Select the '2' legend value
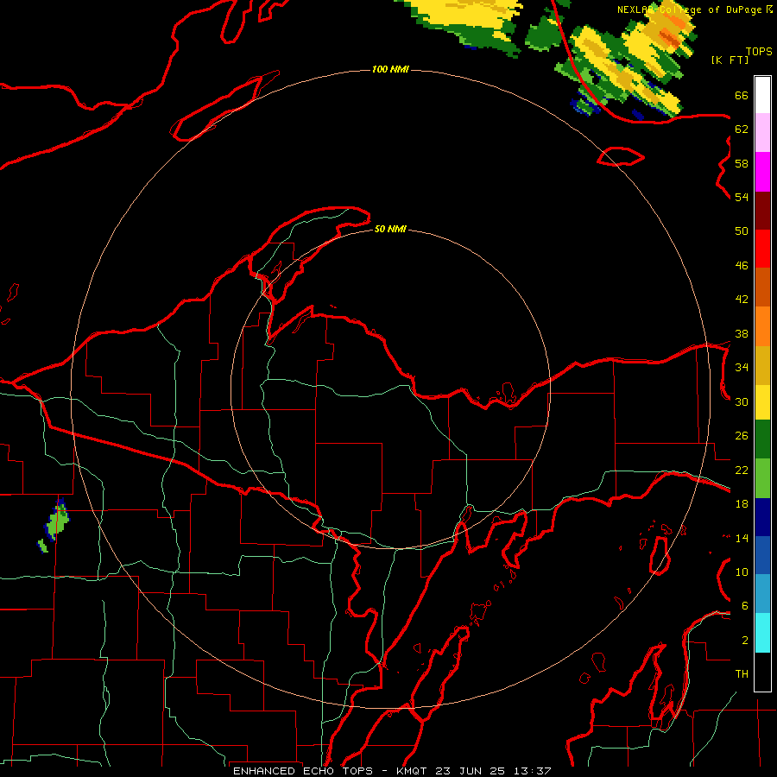777x777 pixels. tap(744, 641)
